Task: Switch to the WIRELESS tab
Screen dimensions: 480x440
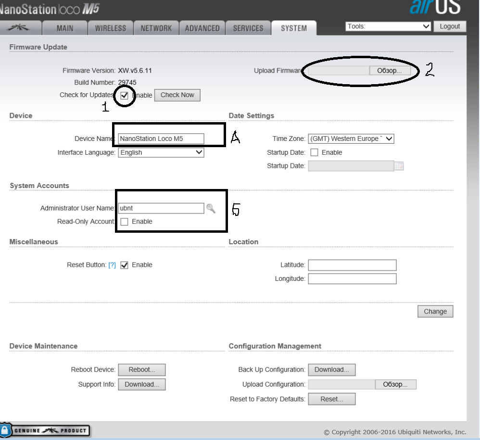Action: 110,28
